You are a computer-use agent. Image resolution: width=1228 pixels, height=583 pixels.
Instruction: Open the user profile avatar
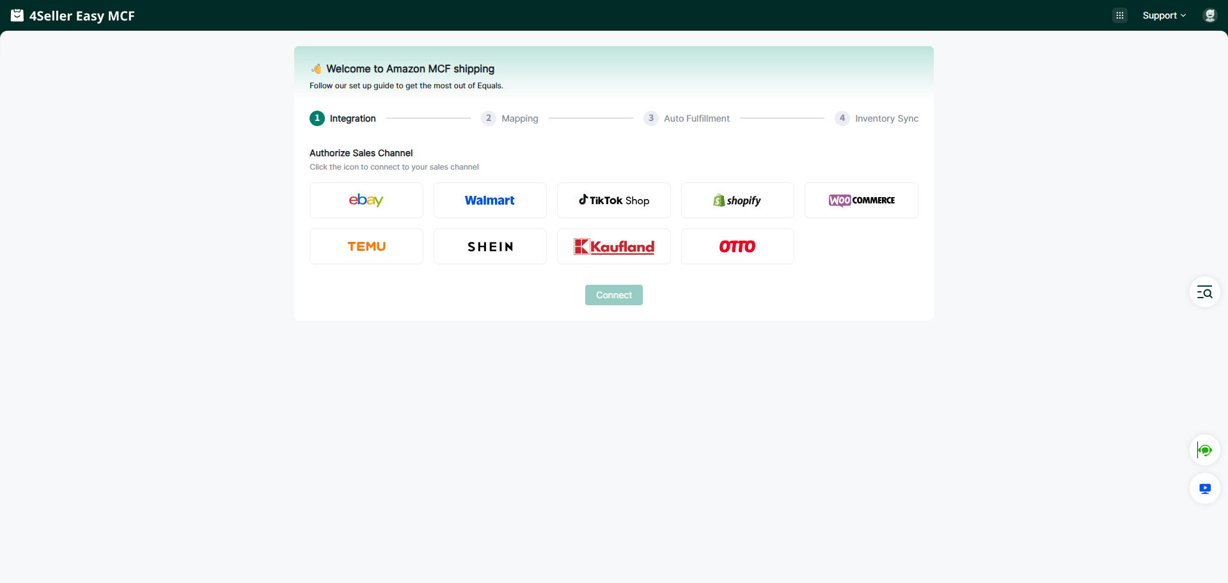[1209, 15]
